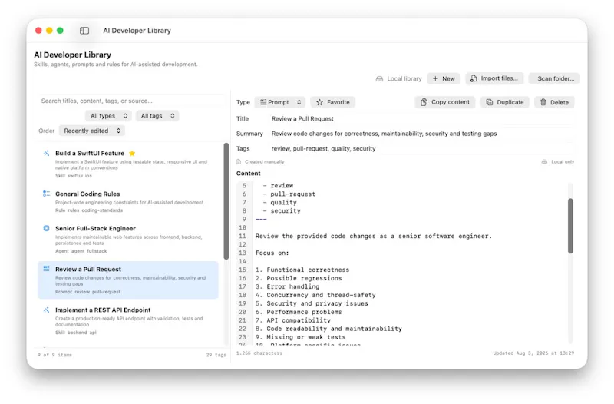This screenshot has width=614, height=404.
Task: Click the '9 of 9 items' status text
Action: (54, 355)
